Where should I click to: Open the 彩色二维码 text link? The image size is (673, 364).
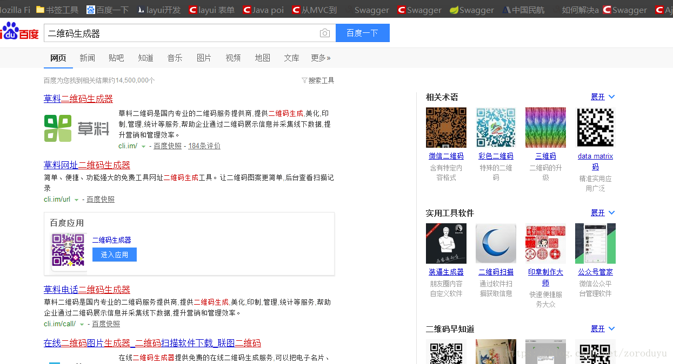[x=496, y=156]
